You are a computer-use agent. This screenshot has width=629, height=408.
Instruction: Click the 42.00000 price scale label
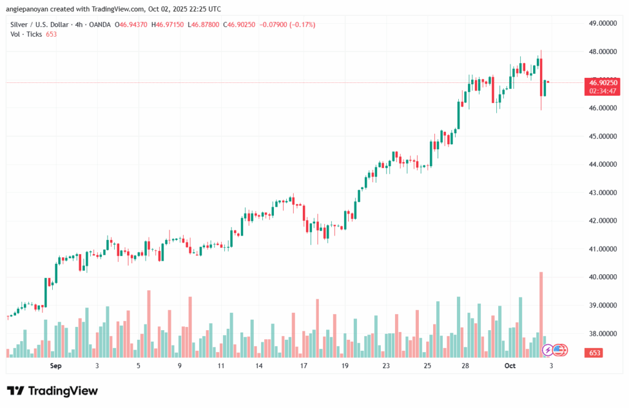[601, 221]
